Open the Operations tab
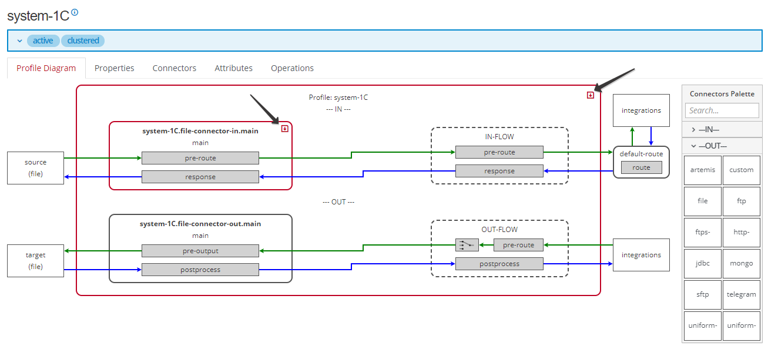 coord(292,68)
